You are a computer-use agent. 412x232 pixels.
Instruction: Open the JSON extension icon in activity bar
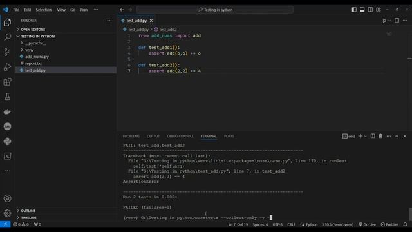tap(7, 126)
